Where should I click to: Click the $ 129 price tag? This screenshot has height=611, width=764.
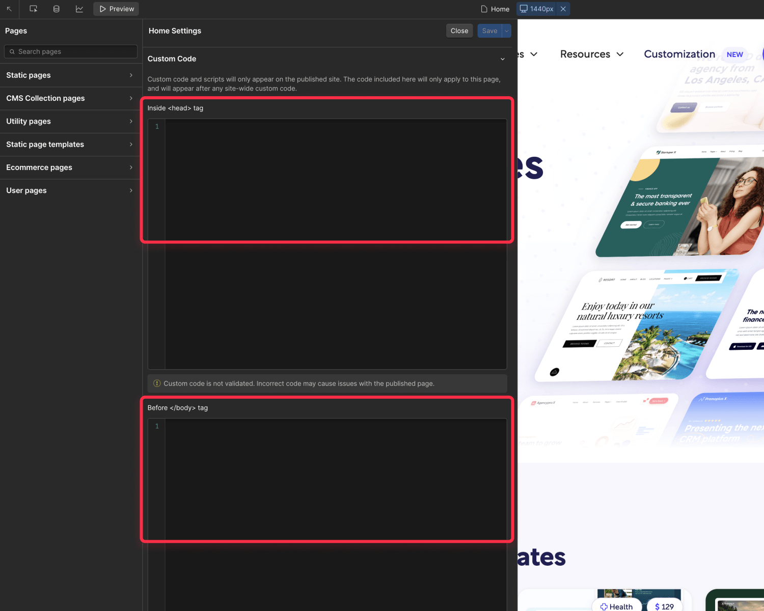coord(664,606)
